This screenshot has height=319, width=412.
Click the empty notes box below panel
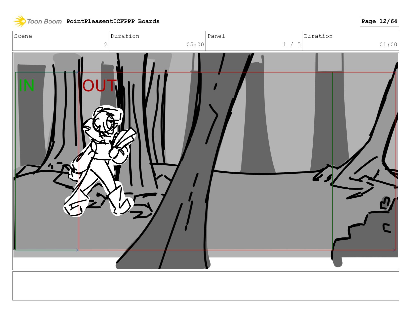tap(206, 286)
